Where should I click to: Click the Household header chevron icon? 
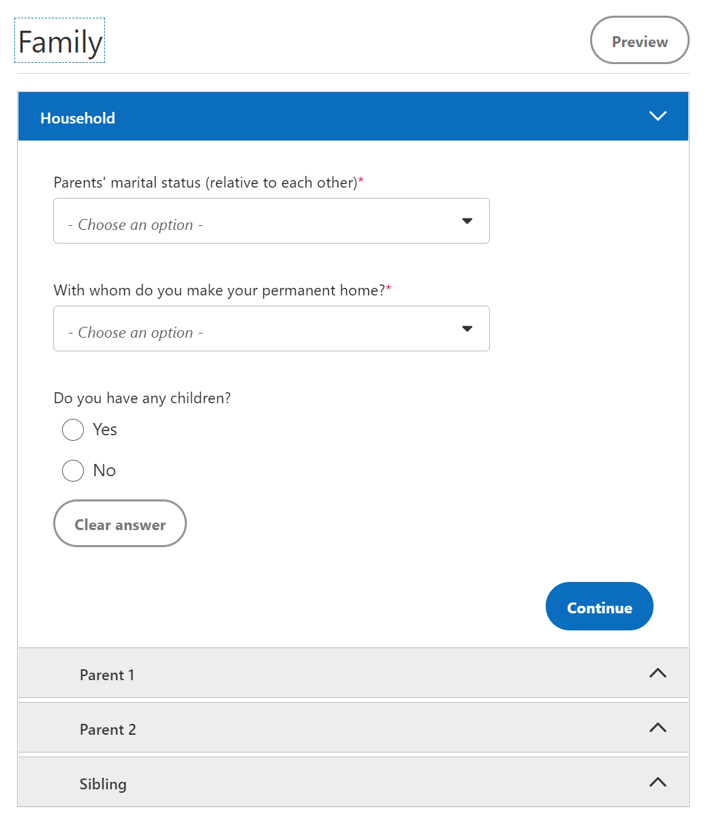click(658, 116)
